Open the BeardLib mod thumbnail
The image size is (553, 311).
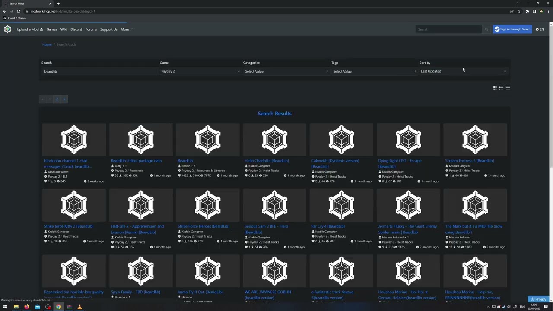coord(207,139)
